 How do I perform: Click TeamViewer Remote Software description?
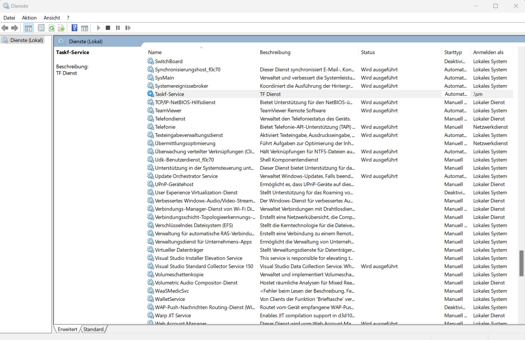point(293,110)
